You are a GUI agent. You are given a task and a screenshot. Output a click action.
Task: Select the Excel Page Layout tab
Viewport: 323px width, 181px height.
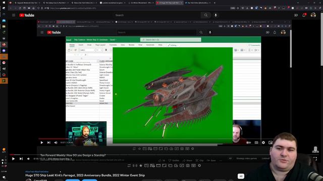click(100, 45)
